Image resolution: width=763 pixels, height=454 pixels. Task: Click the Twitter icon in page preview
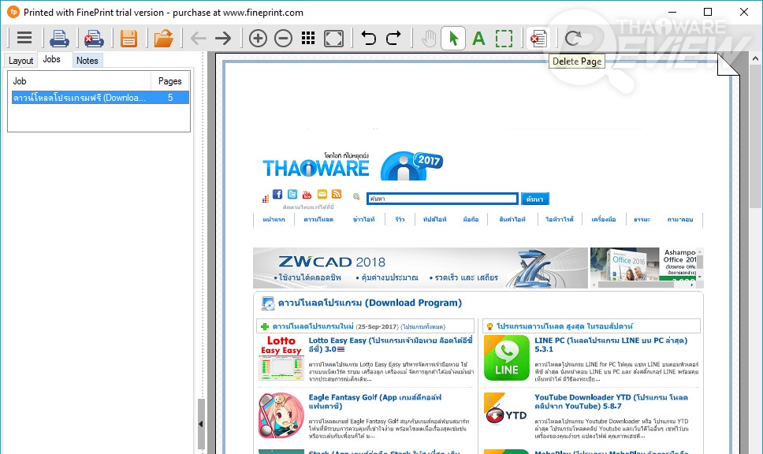point(292,194)
